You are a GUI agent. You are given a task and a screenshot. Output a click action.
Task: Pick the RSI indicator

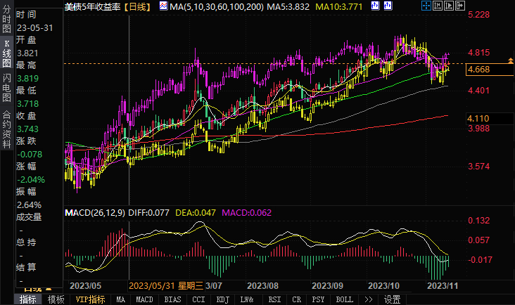pyautogui.click(x=274, y=299)
